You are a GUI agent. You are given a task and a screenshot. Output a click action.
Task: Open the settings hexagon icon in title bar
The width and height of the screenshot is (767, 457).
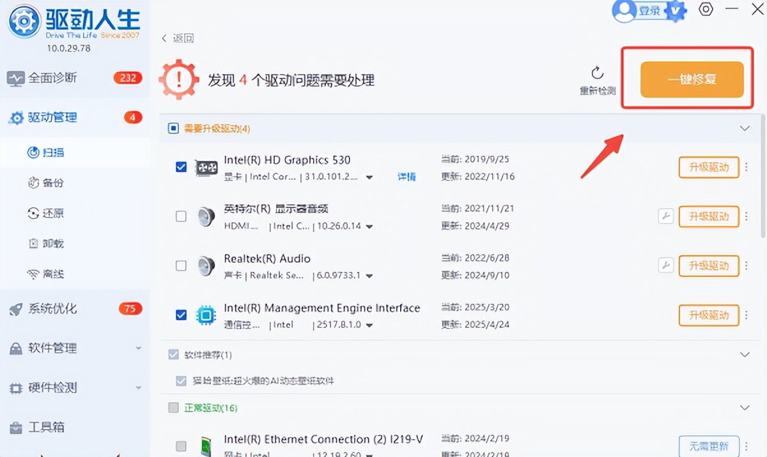click(706, 10)
